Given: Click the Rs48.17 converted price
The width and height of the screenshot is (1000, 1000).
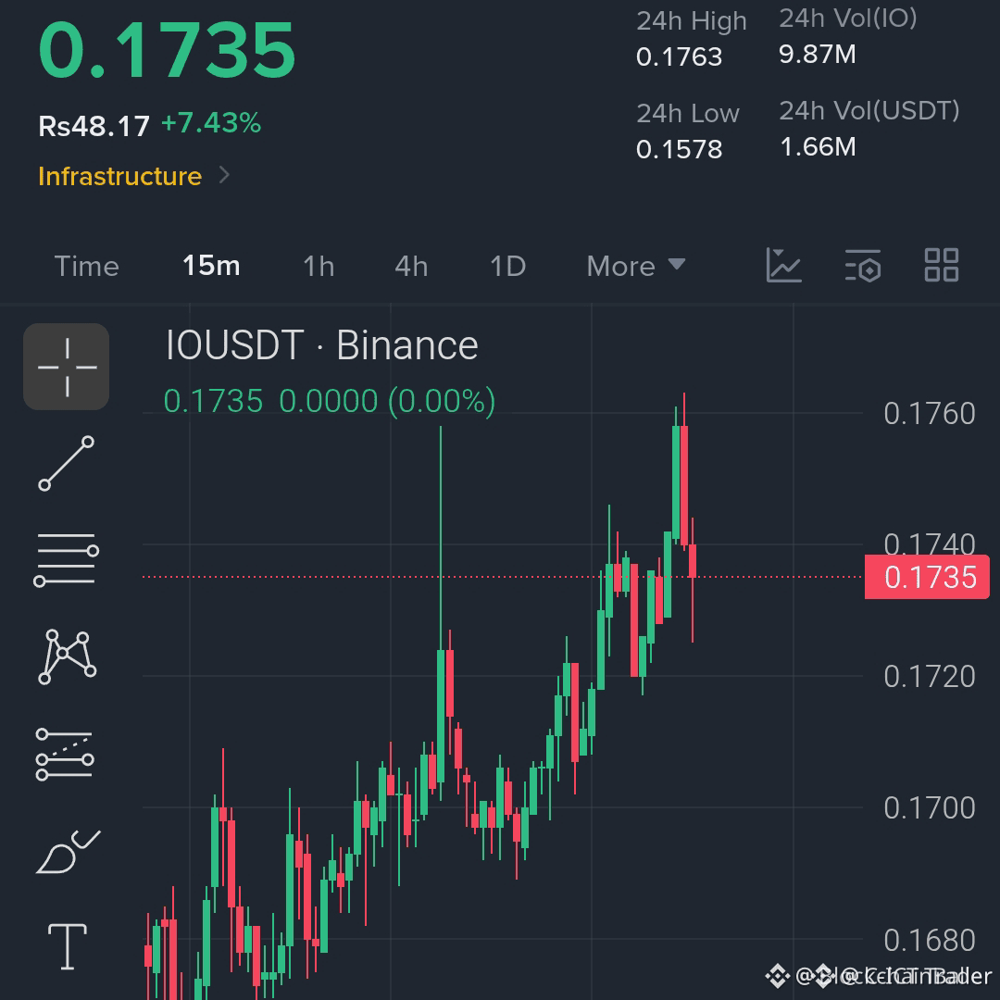Looking at the screenshot, I should 94,126.
